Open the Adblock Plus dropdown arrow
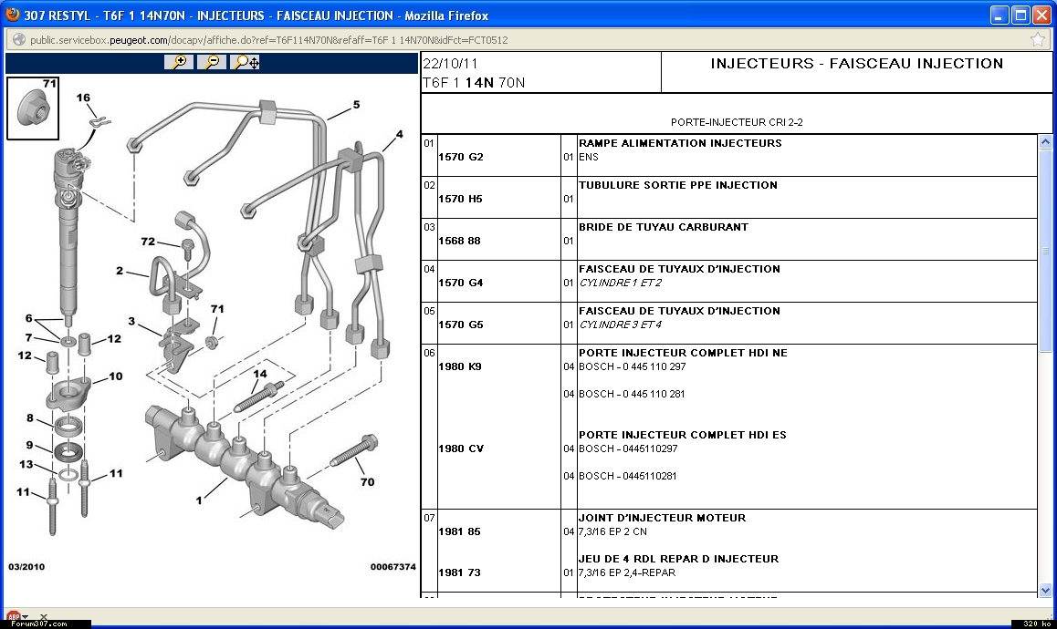 point(26,618)
